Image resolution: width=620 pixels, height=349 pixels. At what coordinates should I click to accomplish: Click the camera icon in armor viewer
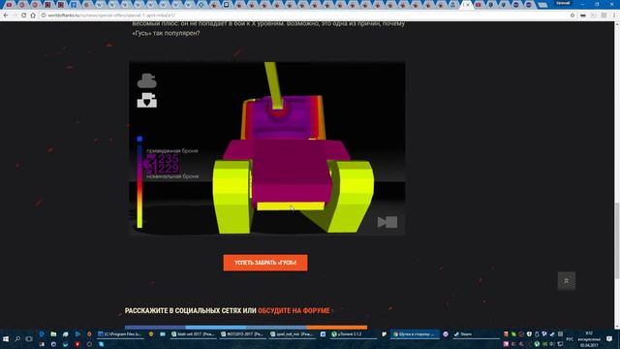(x=387, y=222)
